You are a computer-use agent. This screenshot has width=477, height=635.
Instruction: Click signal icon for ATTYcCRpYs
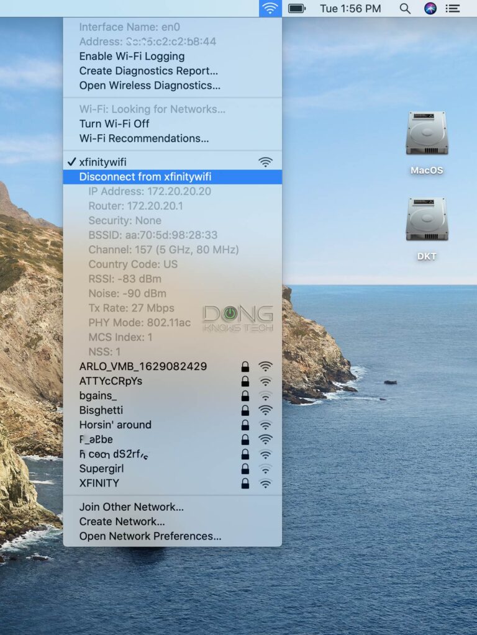(x=265, y=381)
